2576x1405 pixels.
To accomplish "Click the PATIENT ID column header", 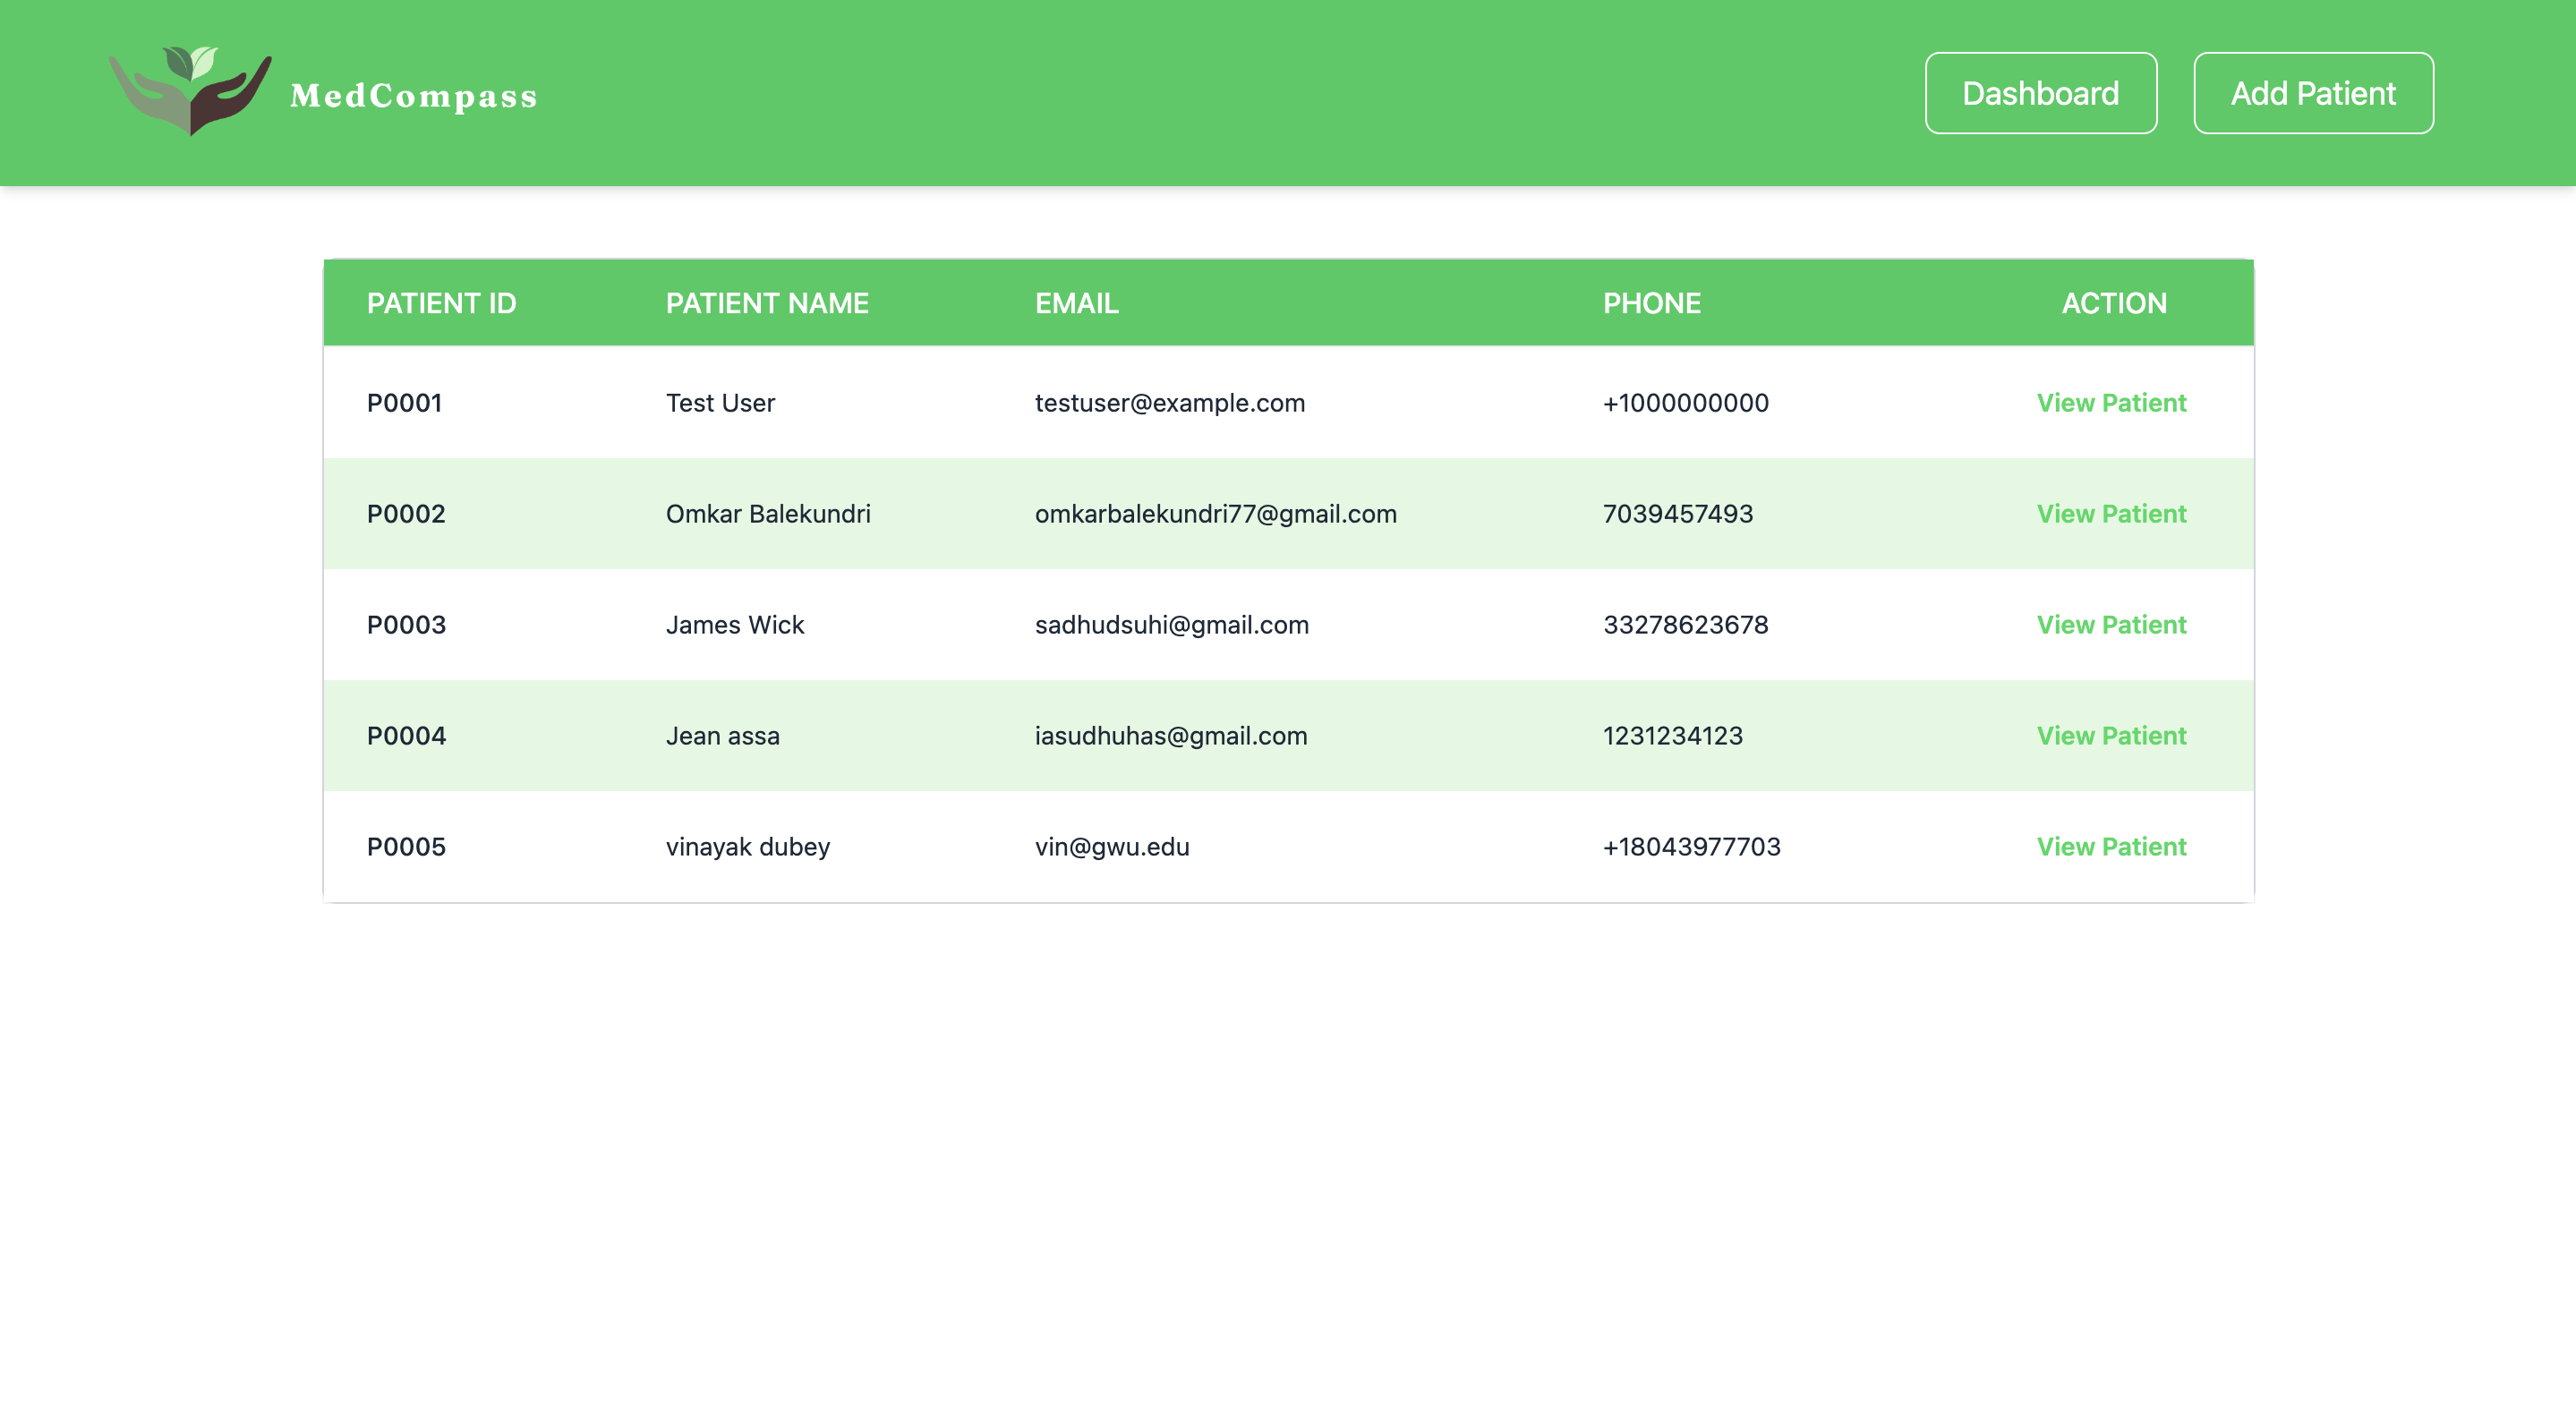I will 441,303.
